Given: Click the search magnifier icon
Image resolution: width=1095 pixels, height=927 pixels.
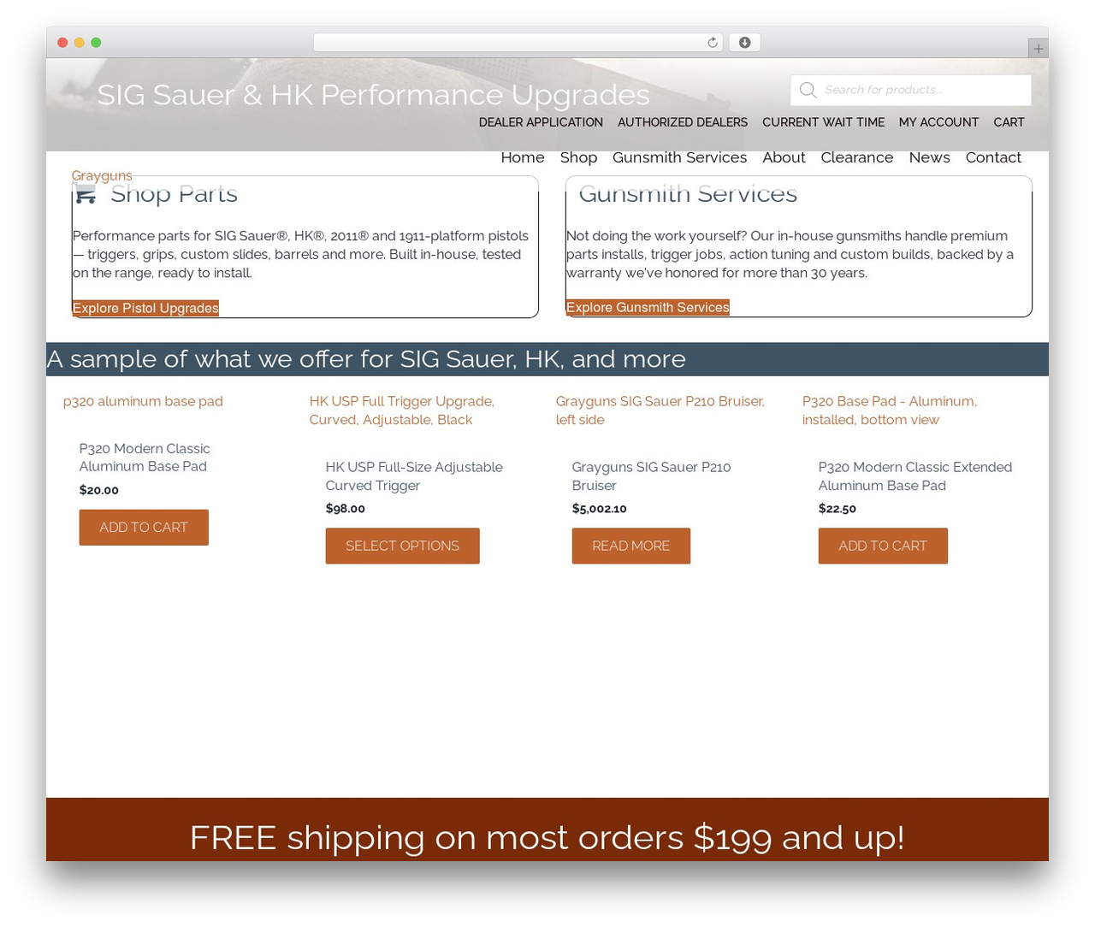Looking at the screenshot, I should point(808,90).
